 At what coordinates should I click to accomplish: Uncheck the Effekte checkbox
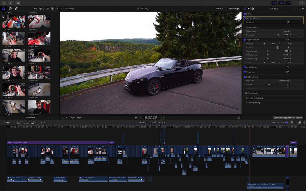pyautogui.click(x=245, y=14)
